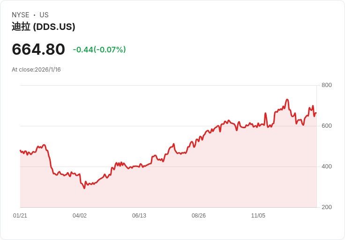Viewport: 345px width, 240px height.
Task: Click the NYSE exchange label
Action: point(20,15)
